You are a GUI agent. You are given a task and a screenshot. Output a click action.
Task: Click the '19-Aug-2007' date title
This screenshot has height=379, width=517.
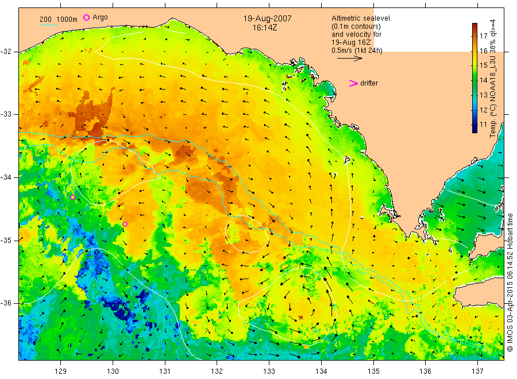tap(267, 18)
